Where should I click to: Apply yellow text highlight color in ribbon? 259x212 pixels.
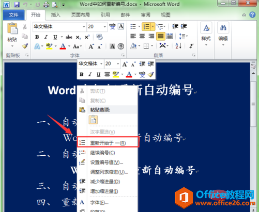pyautogui.click(x=49, y=46)
